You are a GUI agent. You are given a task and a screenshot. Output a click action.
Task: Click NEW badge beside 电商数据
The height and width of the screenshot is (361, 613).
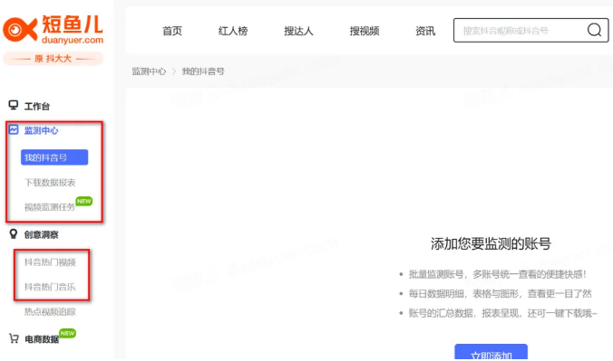68,333
